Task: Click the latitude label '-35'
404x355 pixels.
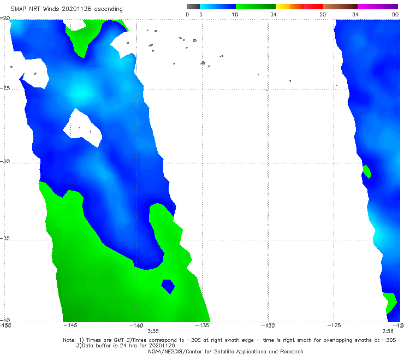Action: point(5,238)
